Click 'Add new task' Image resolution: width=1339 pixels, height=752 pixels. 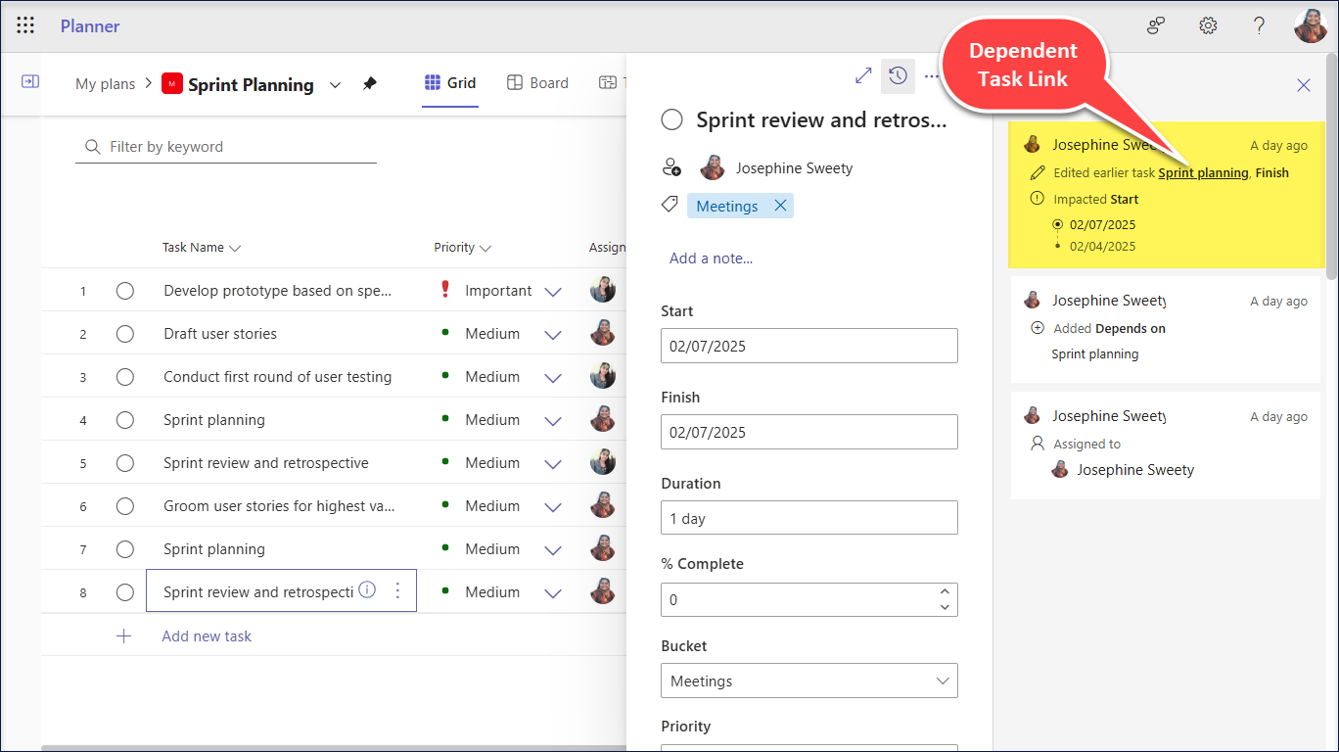click(206, 635)
